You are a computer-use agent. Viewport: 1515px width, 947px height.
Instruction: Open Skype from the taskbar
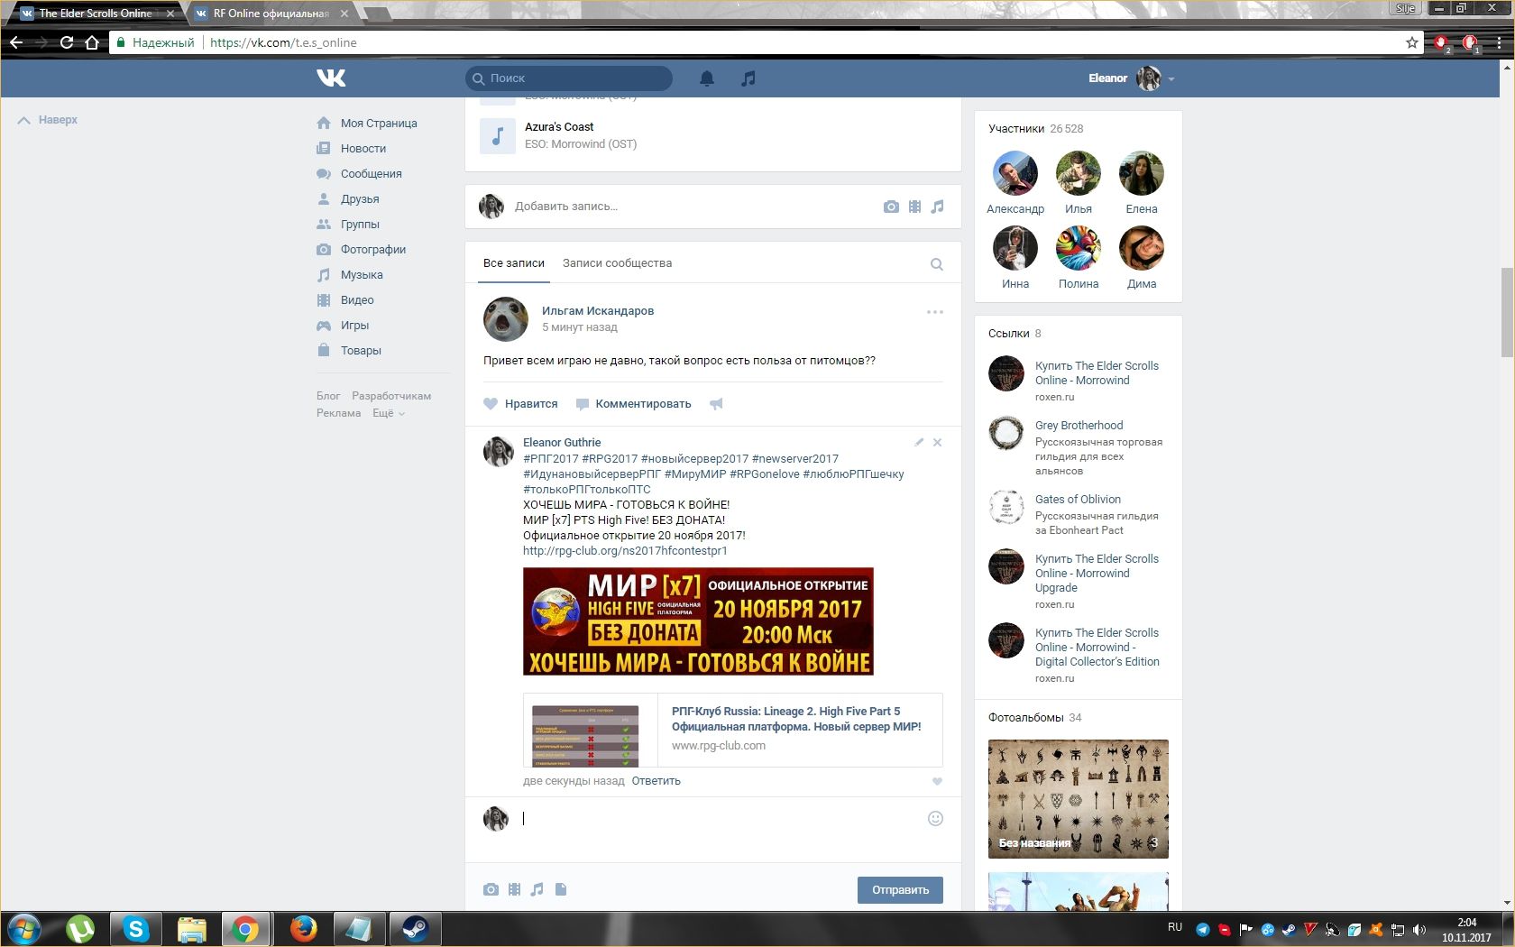136,929
